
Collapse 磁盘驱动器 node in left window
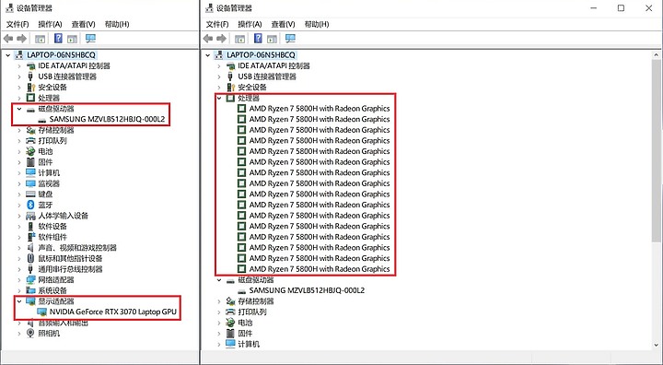[x=19, y=109]
